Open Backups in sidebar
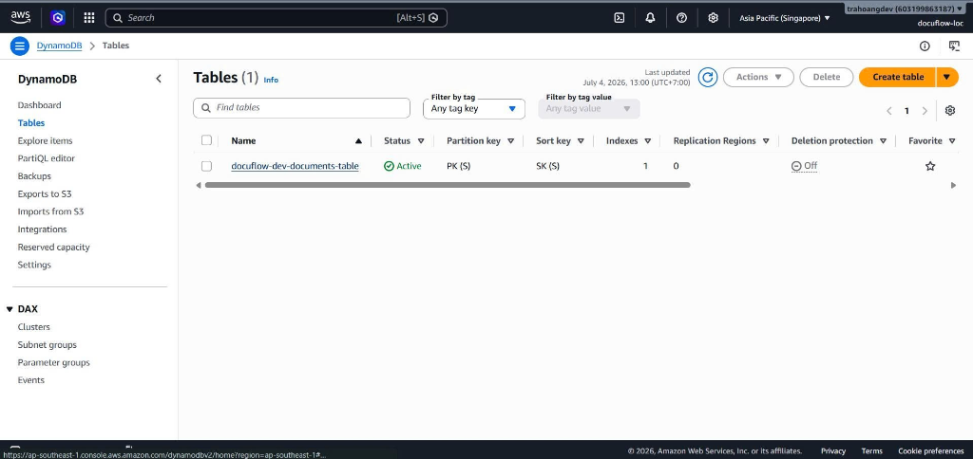The height and width of the screenshot is (459, 973). pyautogui.click(x=34, y=176)
